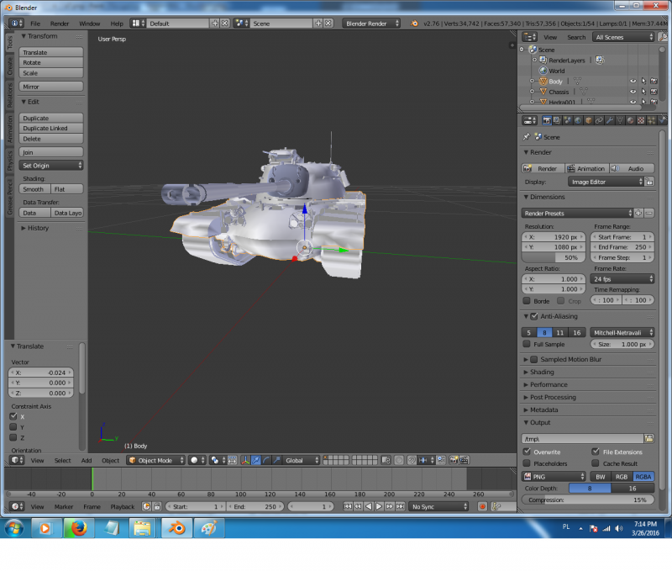Toggle the 3D manipulator axes icon

click(x=245, y=460)
